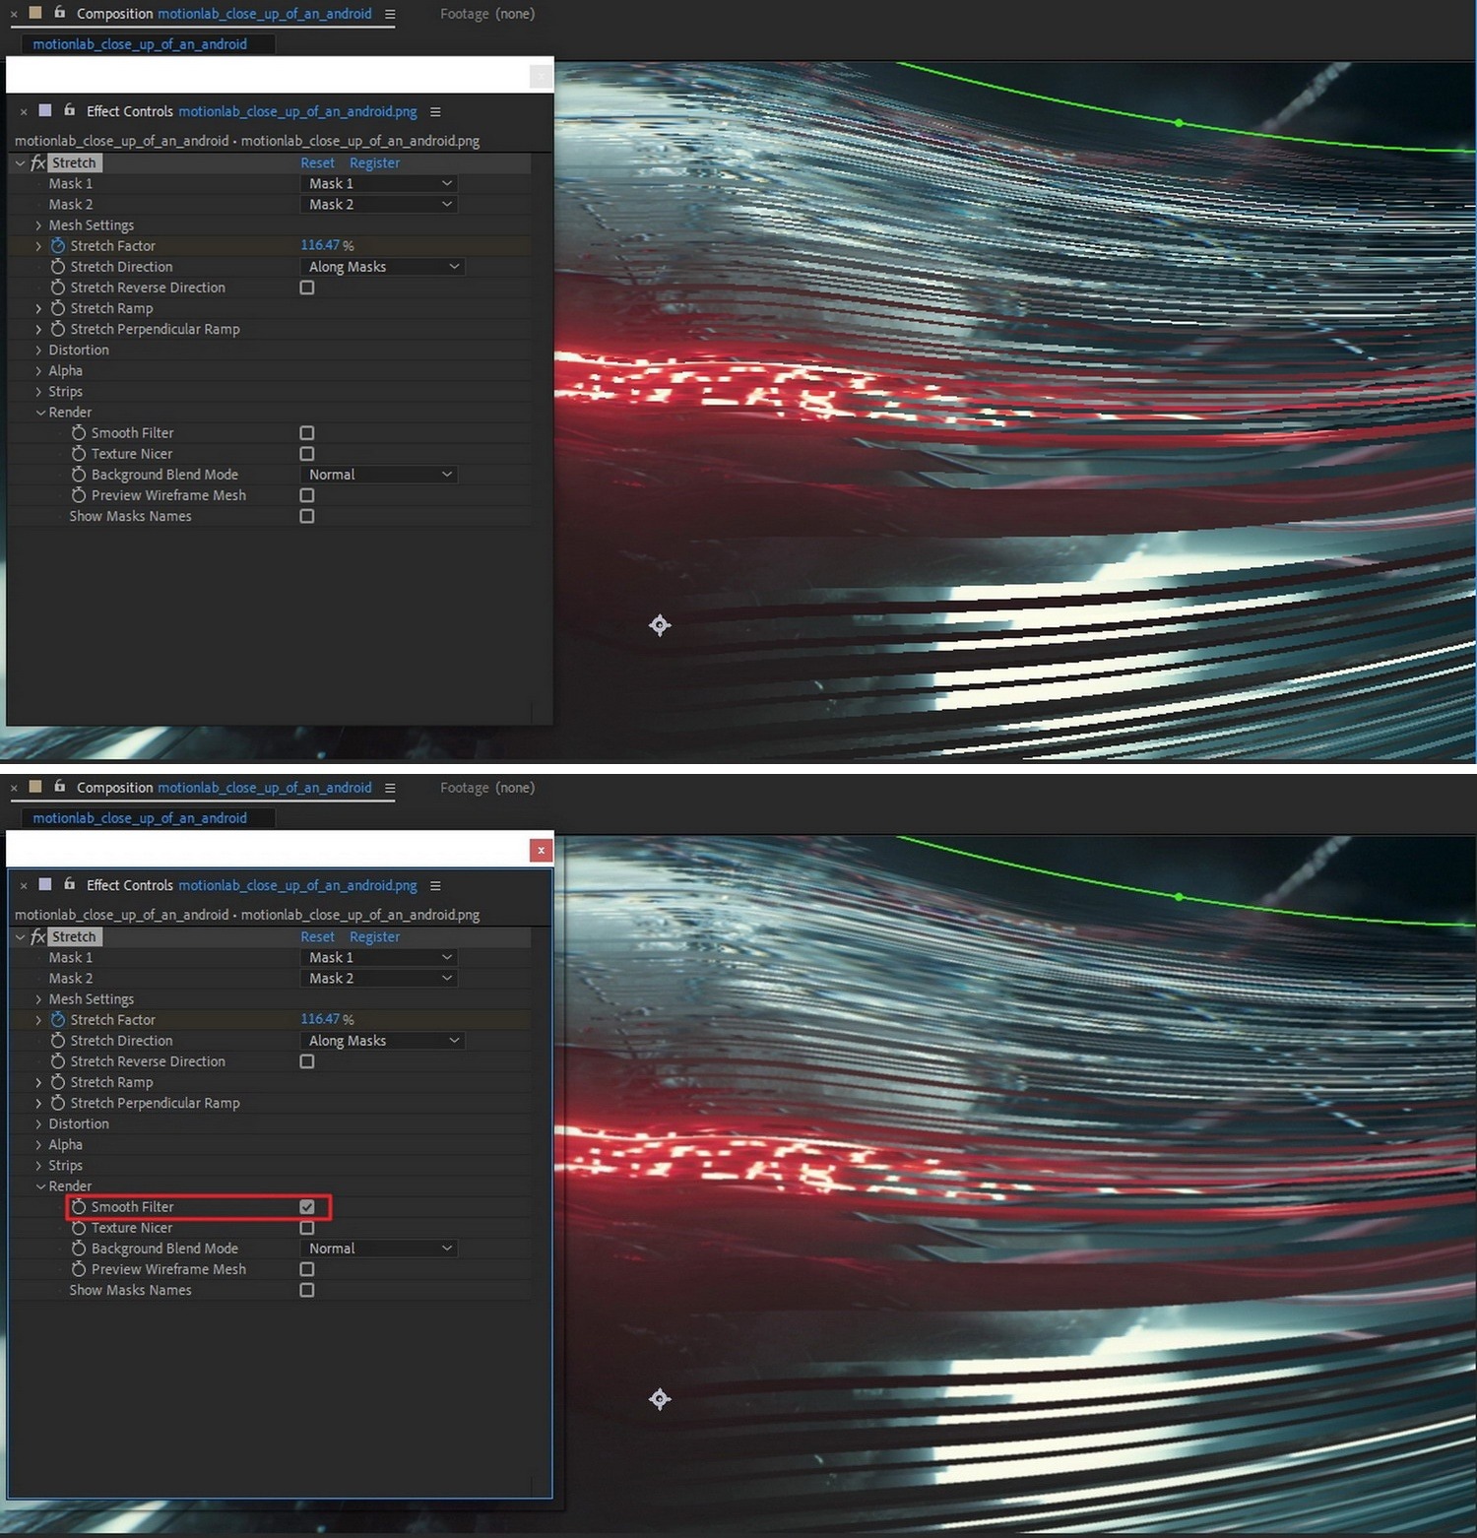Click Smooth Filter stopwatch in upper panel
Image resolution: width=1477 pixels, height=1538 pixels.
click(79, 433)
